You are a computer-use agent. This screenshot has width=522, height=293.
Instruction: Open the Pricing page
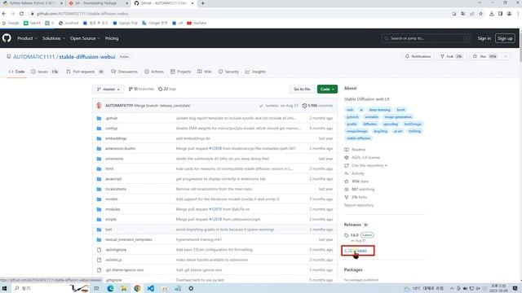(x=112, y=38)
